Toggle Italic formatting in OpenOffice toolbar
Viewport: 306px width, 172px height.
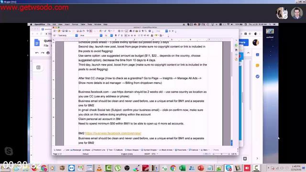coord(119,35)
